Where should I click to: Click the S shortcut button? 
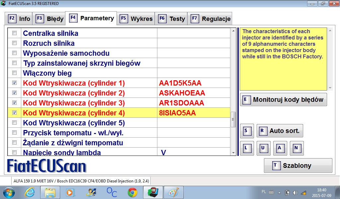click(247, 131)
